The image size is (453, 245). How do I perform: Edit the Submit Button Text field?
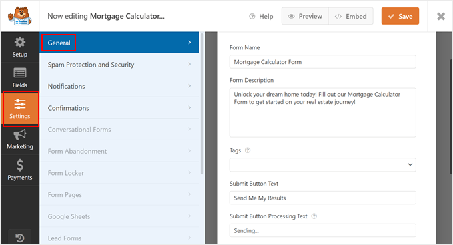coord(322,198)
